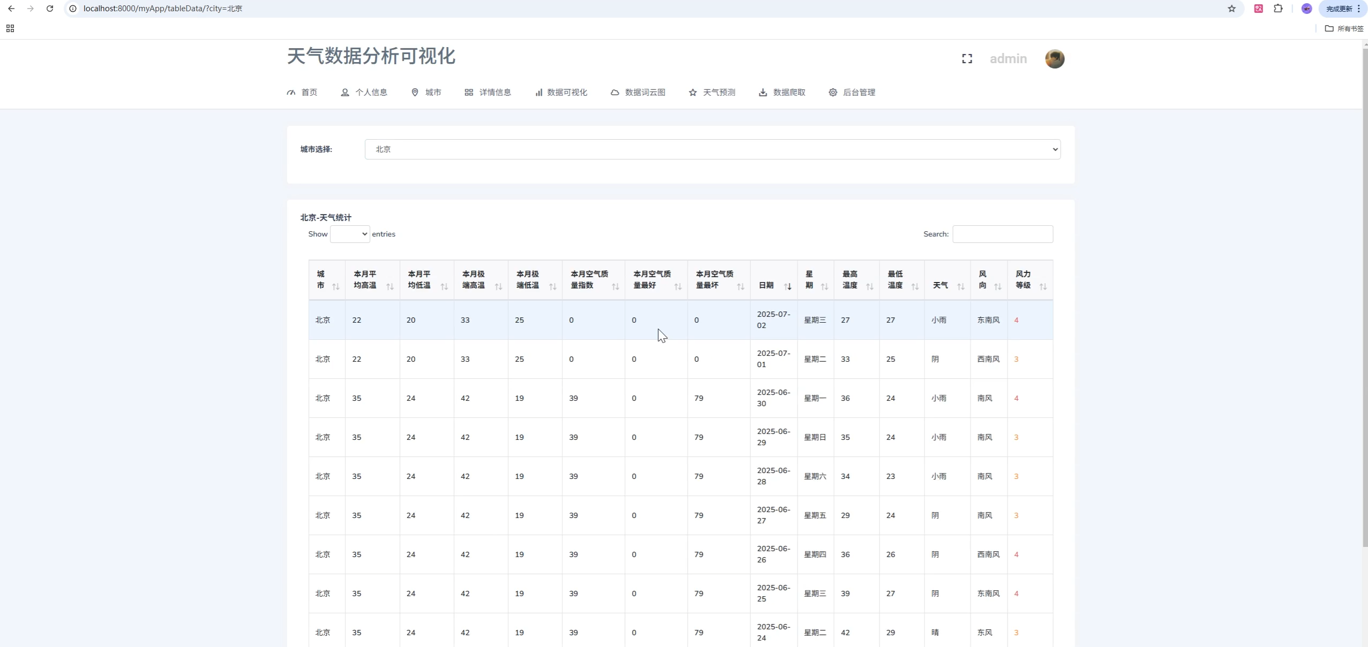This screenshot has height=647, width=1368.
Task: Select the date cell 2025-06-26
Action: [x=773, y=554]
